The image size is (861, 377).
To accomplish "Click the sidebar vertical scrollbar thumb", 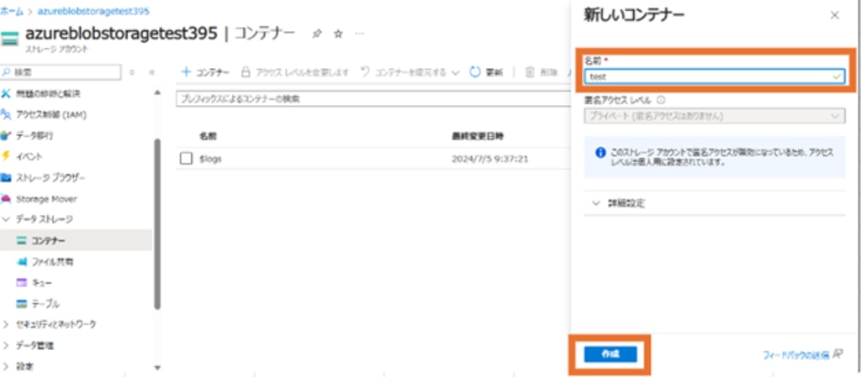I will pos(157,223).
